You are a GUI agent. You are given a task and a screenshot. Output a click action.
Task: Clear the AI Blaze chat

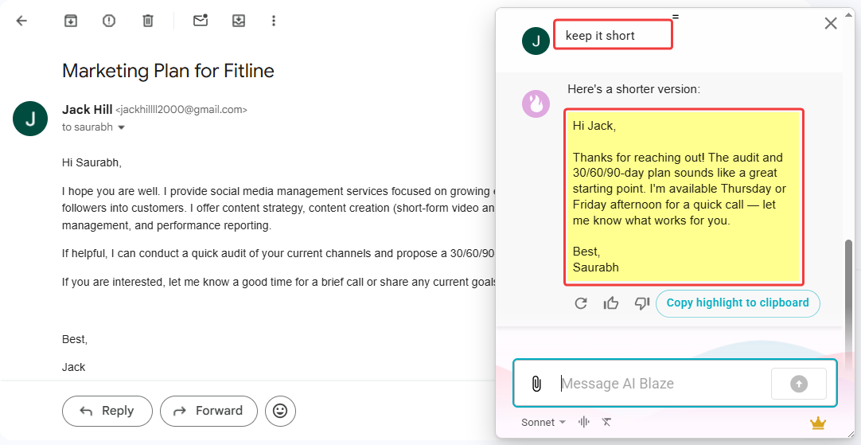click(606, 422)
